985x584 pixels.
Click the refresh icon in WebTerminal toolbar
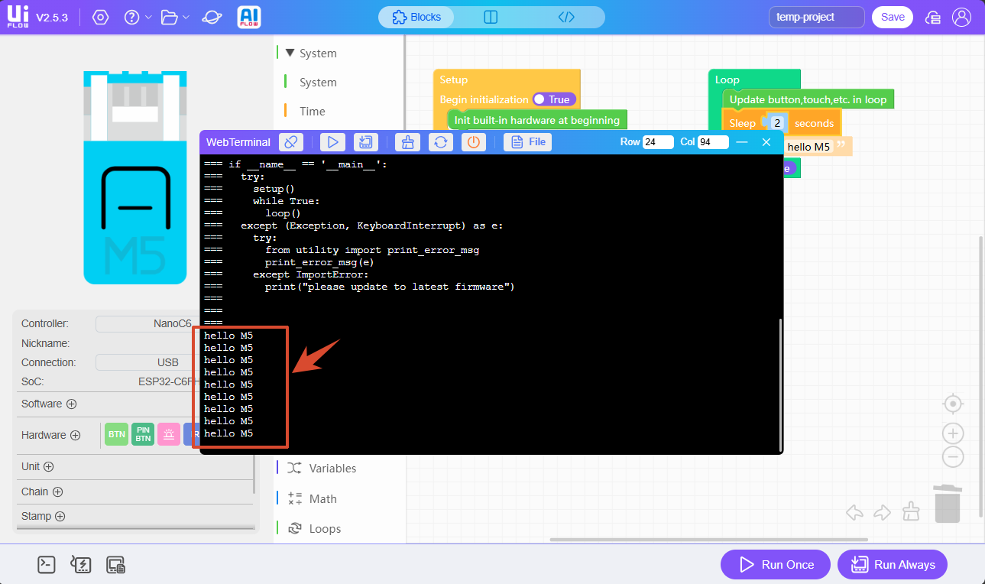click(x=441, y=142)
